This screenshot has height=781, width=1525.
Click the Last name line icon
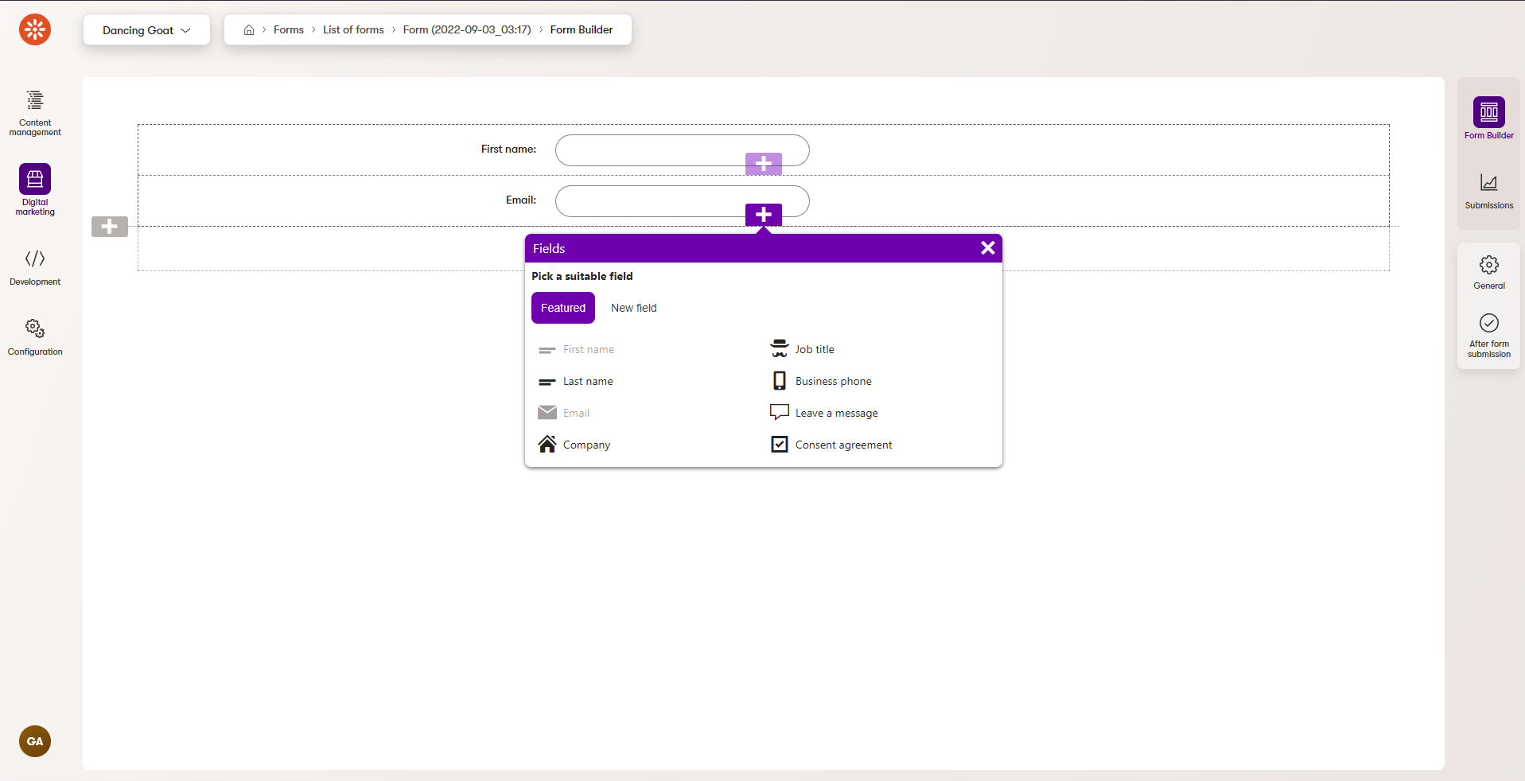(547, 383)
